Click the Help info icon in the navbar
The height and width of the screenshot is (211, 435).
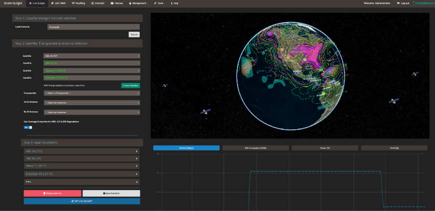click(x=171, y=3)
